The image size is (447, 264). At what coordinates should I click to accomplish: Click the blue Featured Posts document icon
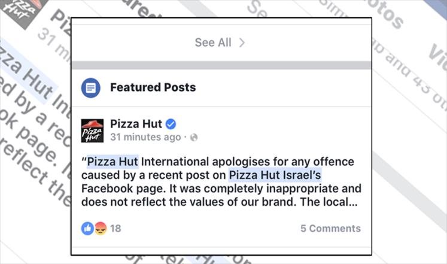[x=90, y=88]
